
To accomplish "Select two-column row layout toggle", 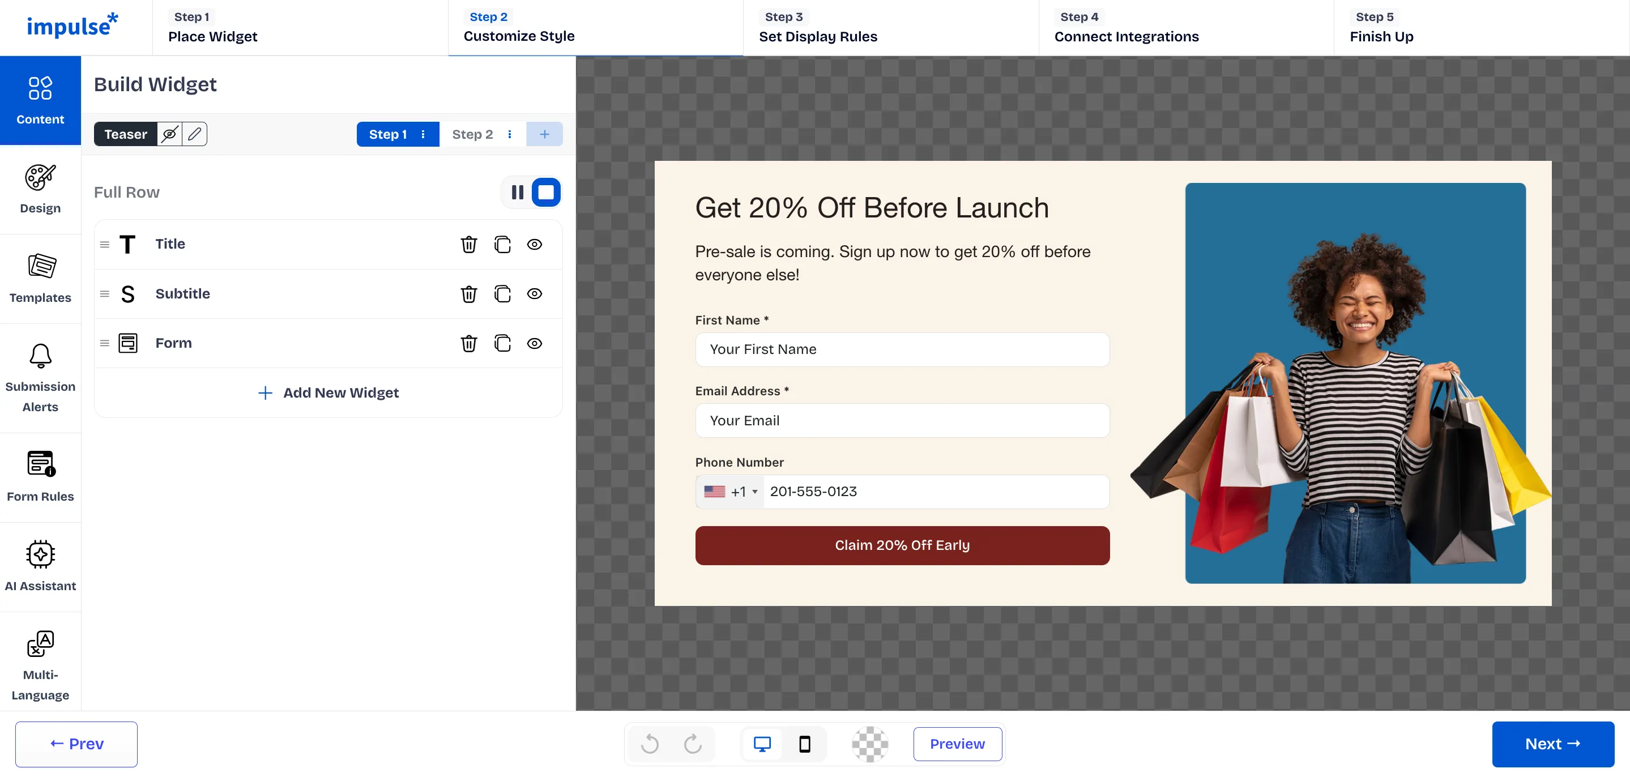I will pyautogui.click(x=517, y=193).
